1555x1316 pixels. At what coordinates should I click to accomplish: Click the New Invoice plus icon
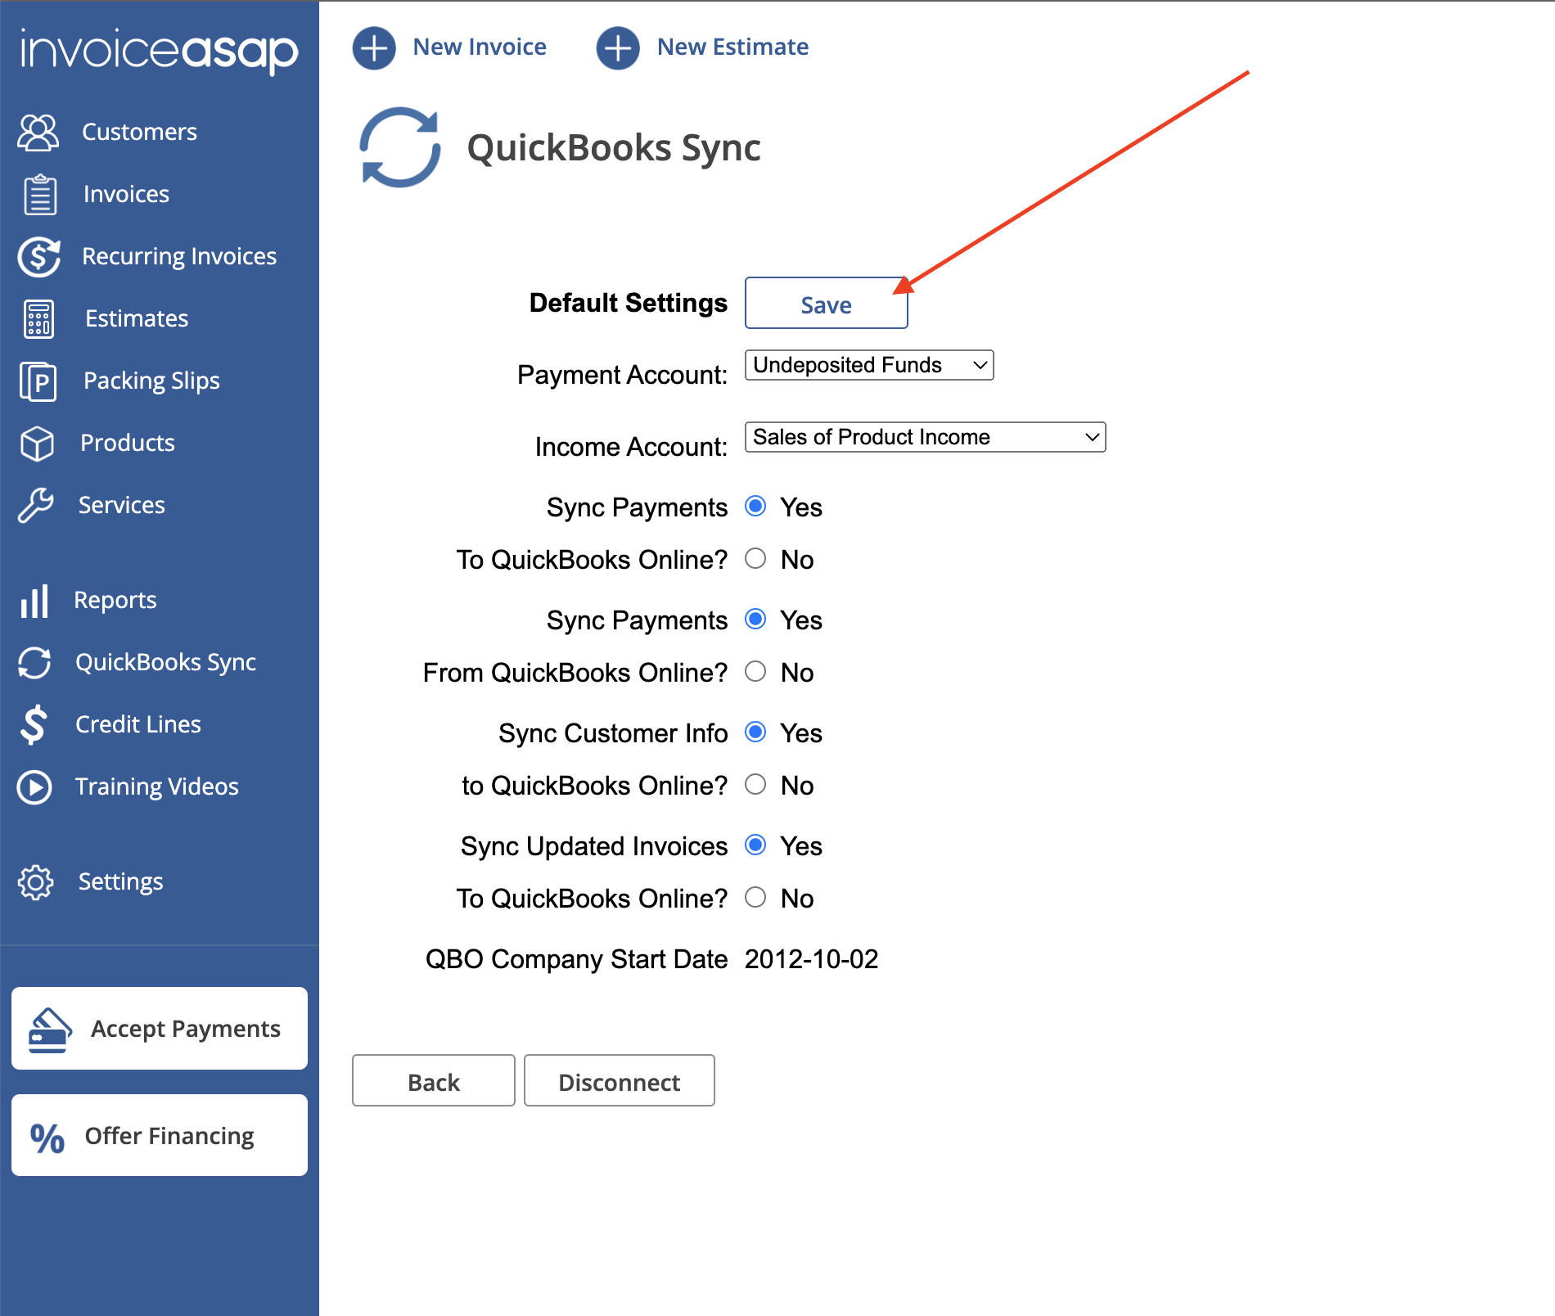374,47
